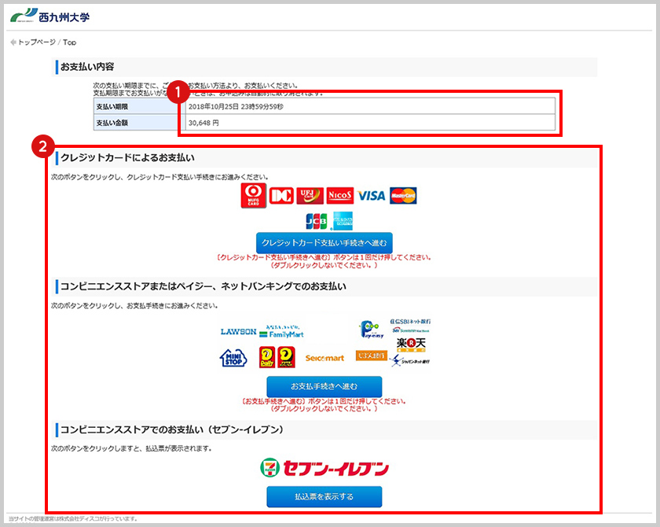
Task: Select the deadline 2018年10月25日 23時59分59秒
Action: coord(236,106)
